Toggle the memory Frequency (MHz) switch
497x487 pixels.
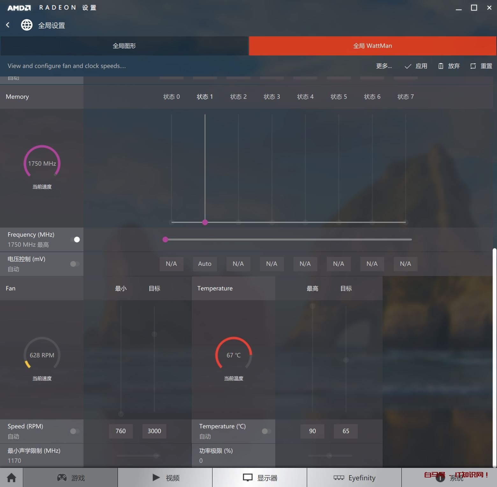pos(75,240)
